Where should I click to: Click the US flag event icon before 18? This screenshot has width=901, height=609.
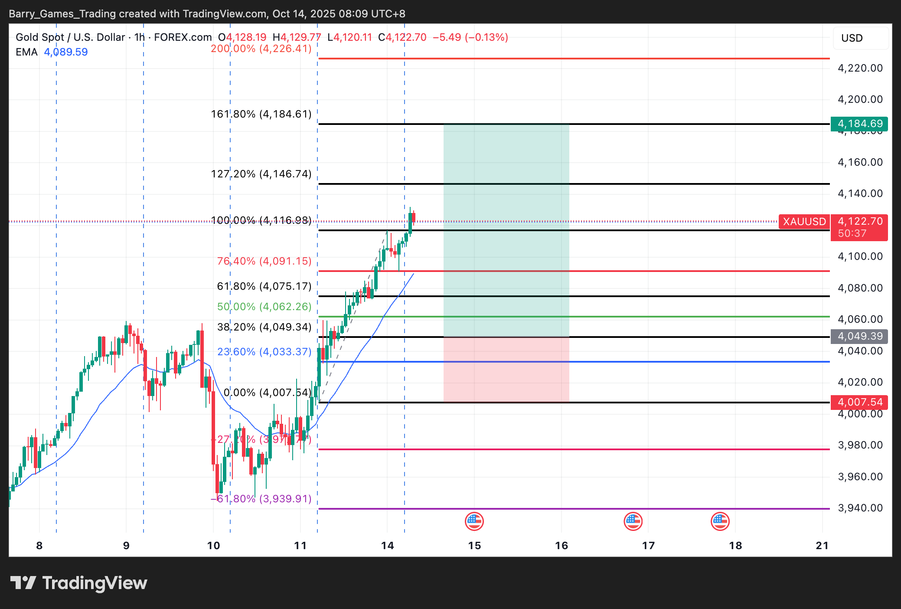pyautogui.click(x=720, y=521)
